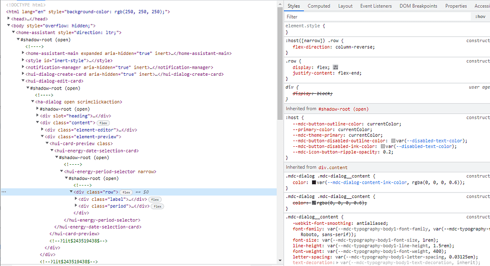Screen dimensions: 490x266
Task: Expand the div class="label" node
Action: coord(76,199)
